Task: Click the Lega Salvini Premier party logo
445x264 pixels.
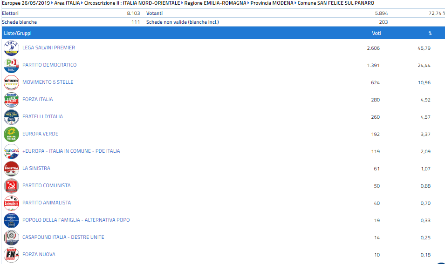Action: click(11, 48)
